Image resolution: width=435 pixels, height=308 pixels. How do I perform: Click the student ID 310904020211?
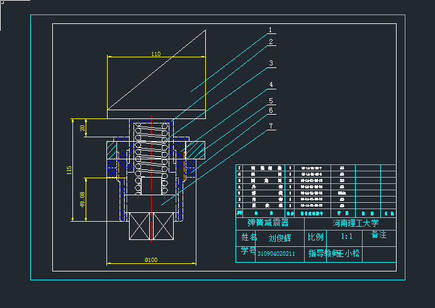(276, 253)
